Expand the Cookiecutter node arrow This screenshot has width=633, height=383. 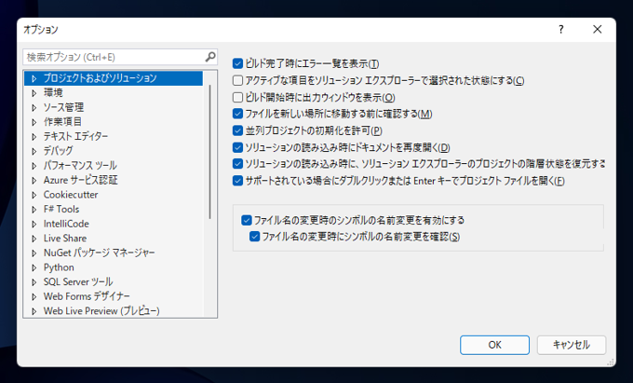[x=34, y=195]
